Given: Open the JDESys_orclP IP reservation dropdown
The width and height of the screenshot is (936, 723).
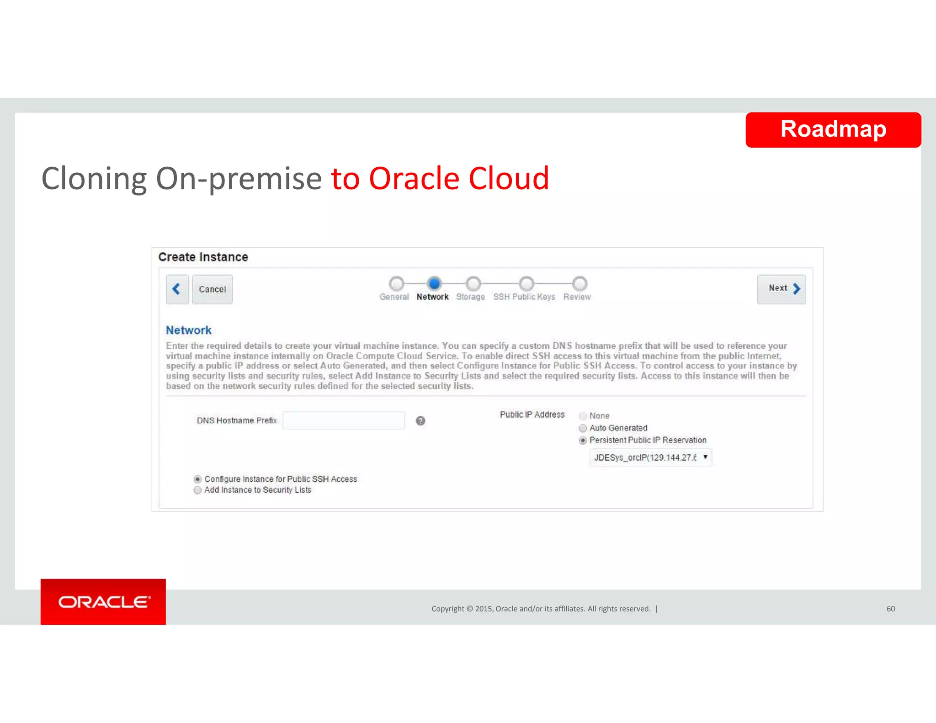Looking at the screenshot, I should (x=651, y=457).
